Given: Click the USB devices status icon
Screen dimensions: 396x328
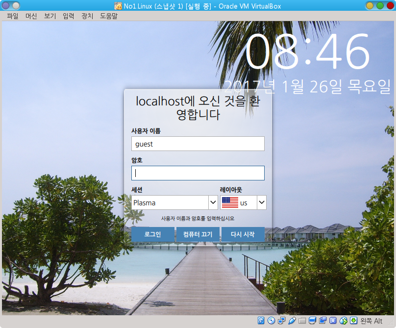Looking at the screenshot, I should click(292, 321).
